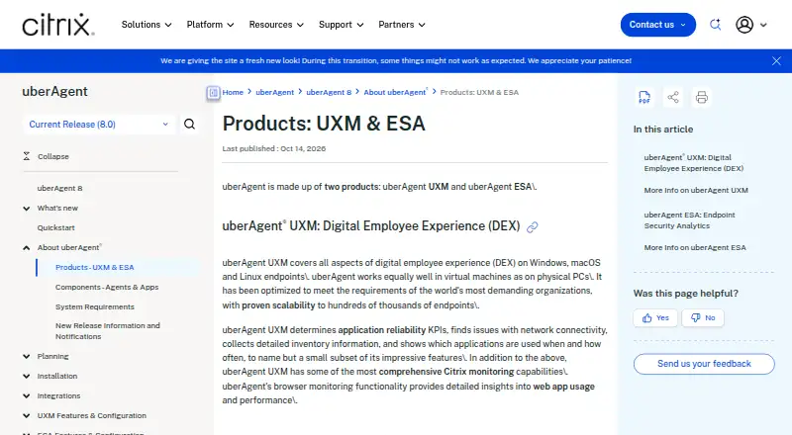This screenshot has width=792, height=435.
Task: Dismiss the blue announcement banner
Action: coord(776,60)
